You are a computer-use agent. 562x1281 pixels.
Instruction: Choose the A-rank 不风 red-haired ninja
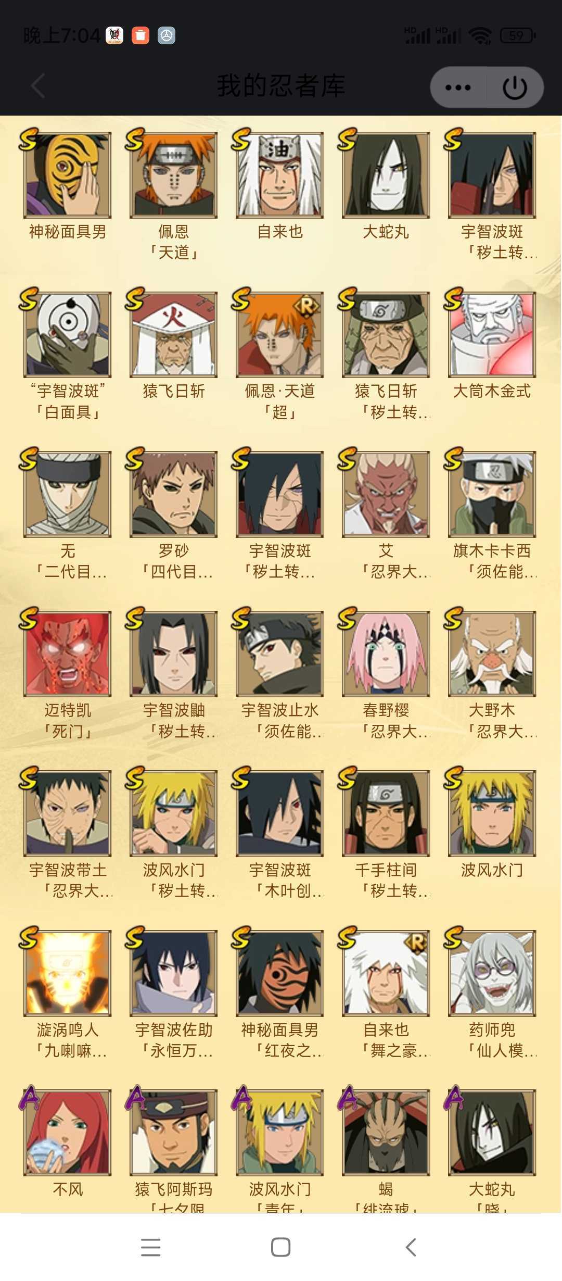click(x=67, y=1133)
